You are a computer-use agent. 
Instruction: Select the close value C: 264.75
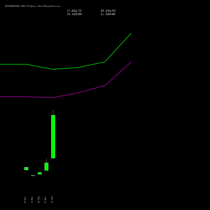[74, 11]
